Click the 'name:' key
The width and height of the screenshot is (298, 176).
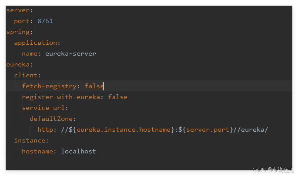31,54
